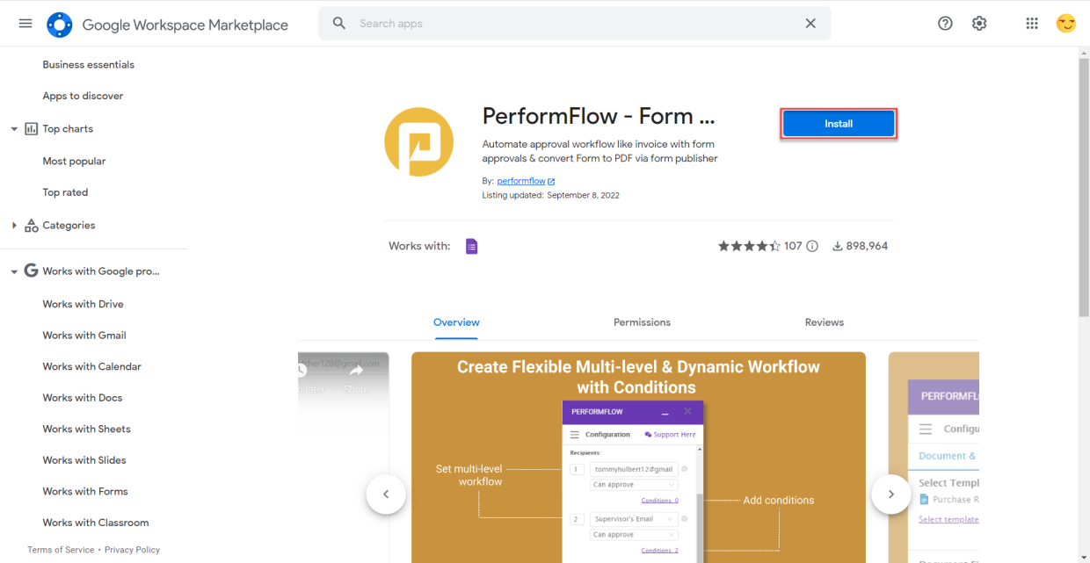The image size is (1090, 563).
Task: Open the Google apps grid launcher
Action: click(1032, 23)
